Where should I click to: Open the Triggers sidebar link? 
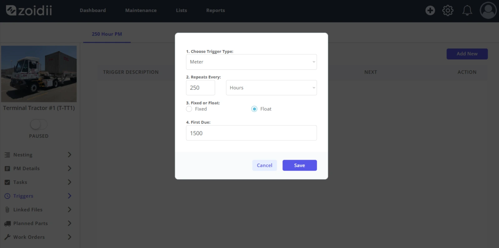(x=23, y=196)
